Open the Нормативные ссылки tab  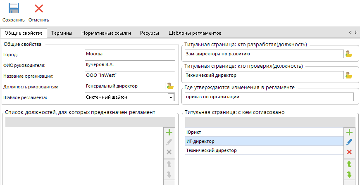point(106,33)
